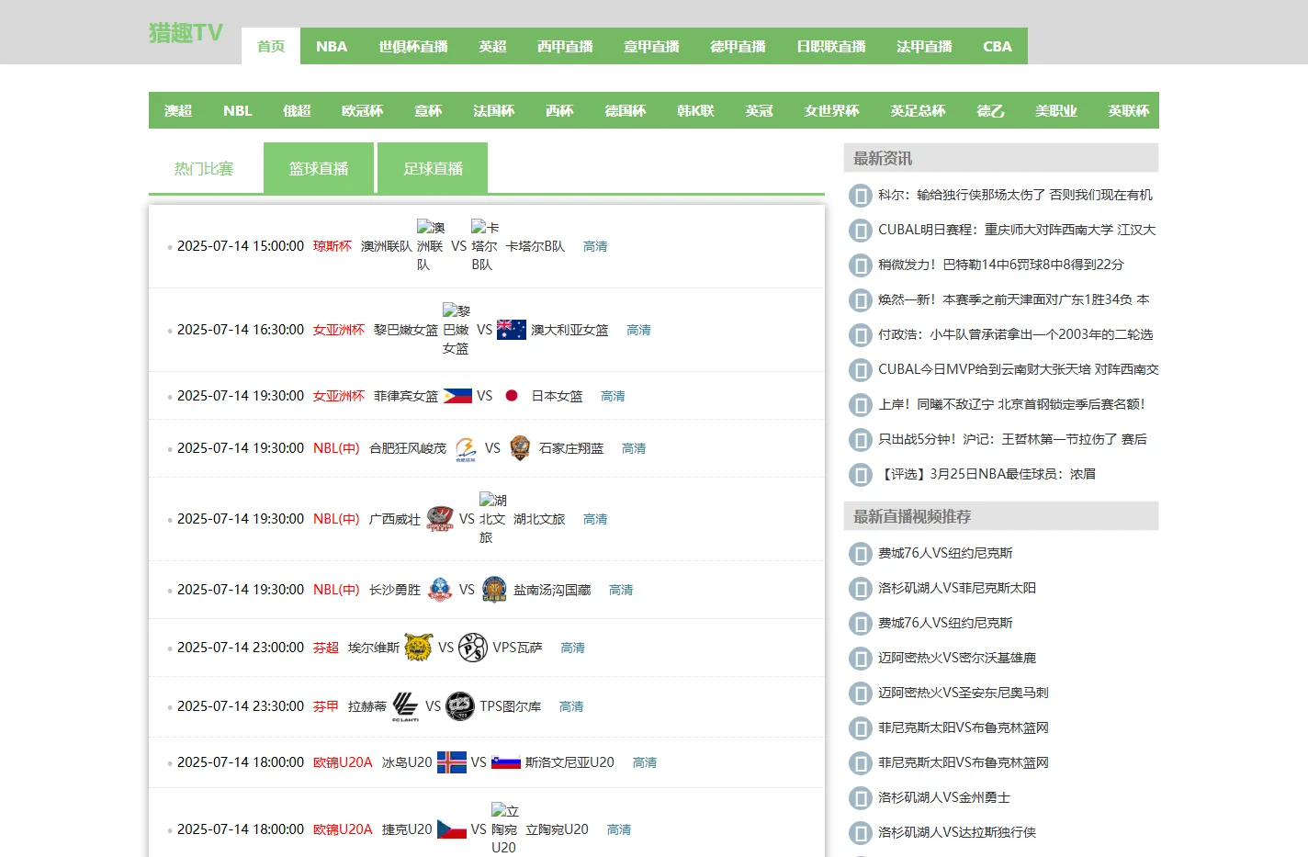The image size is (1308, 857).
Task: Open 韩K联 in the league bar
Action: 695,110
